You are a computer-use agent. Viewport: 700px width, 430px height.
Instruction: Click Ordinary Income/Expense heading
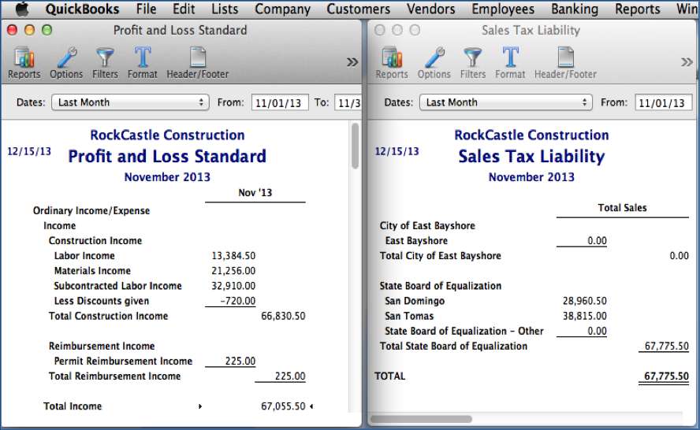click(x=91, y=210)
